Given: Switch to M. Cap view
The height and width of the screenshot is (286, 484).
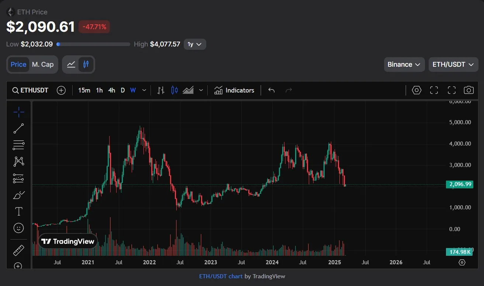Looking at the screenshot, I should pyautogui.click(x=43, y=64).
